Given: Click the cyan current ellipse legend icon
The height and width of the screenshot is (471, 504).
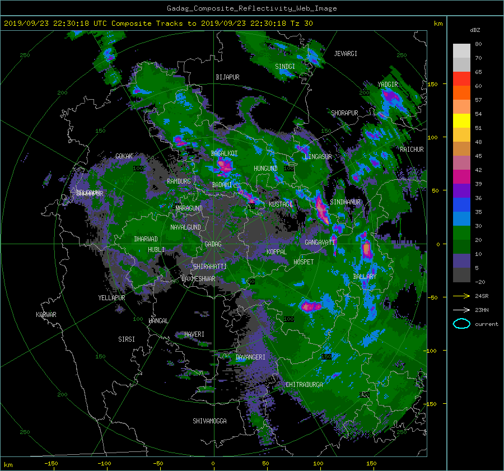Looking at the screenshot, I should coord(461,324).
